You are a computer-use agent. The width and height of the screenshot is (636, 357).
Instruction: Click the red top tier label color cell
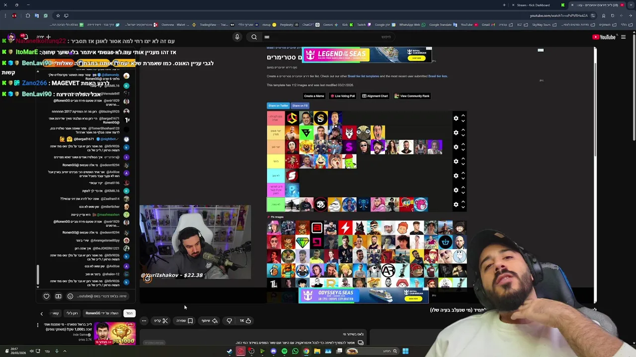(276, 118)
